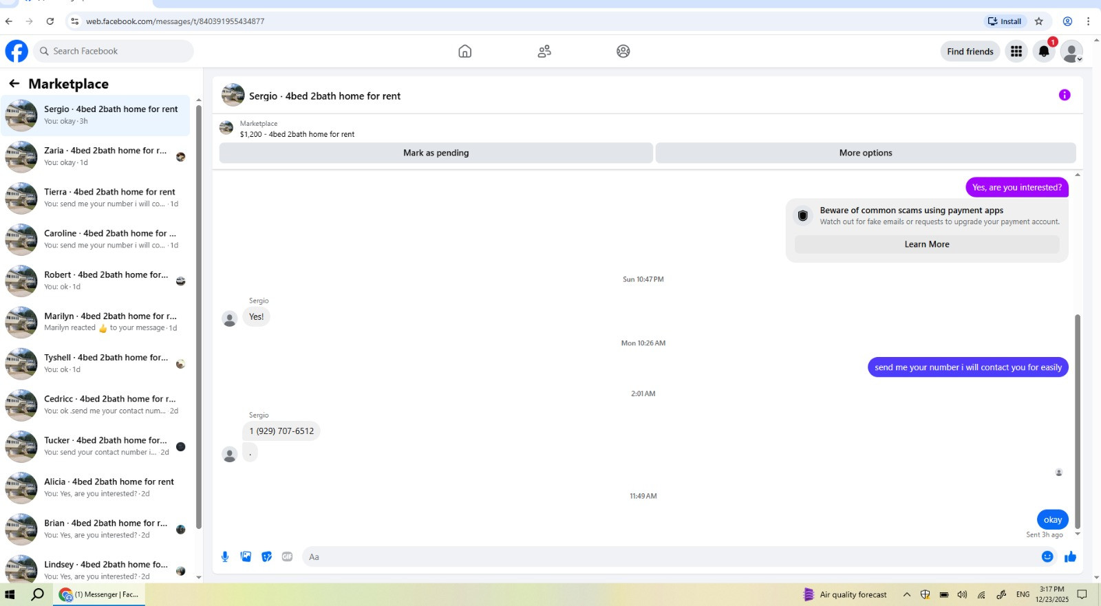Open the volume control tray icon
The image size is (1101, 606).
point(962,594)
